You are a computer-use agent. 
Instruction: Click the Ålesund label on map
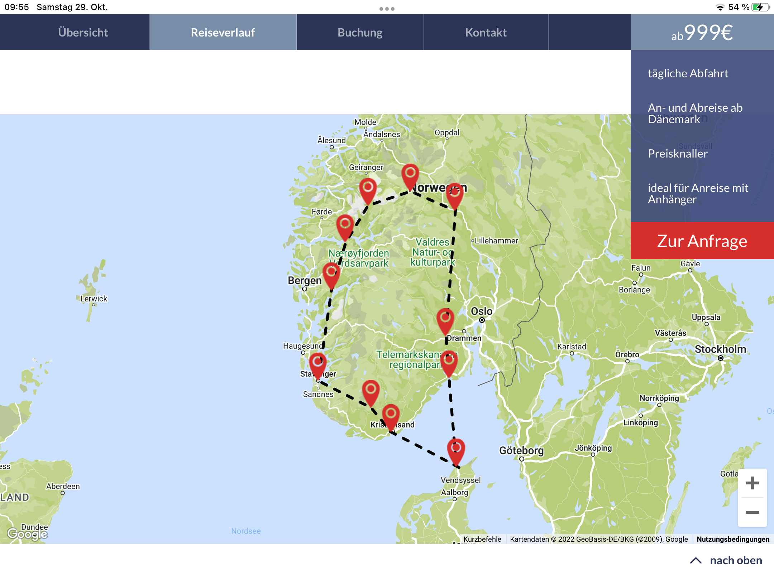point(331,140)
